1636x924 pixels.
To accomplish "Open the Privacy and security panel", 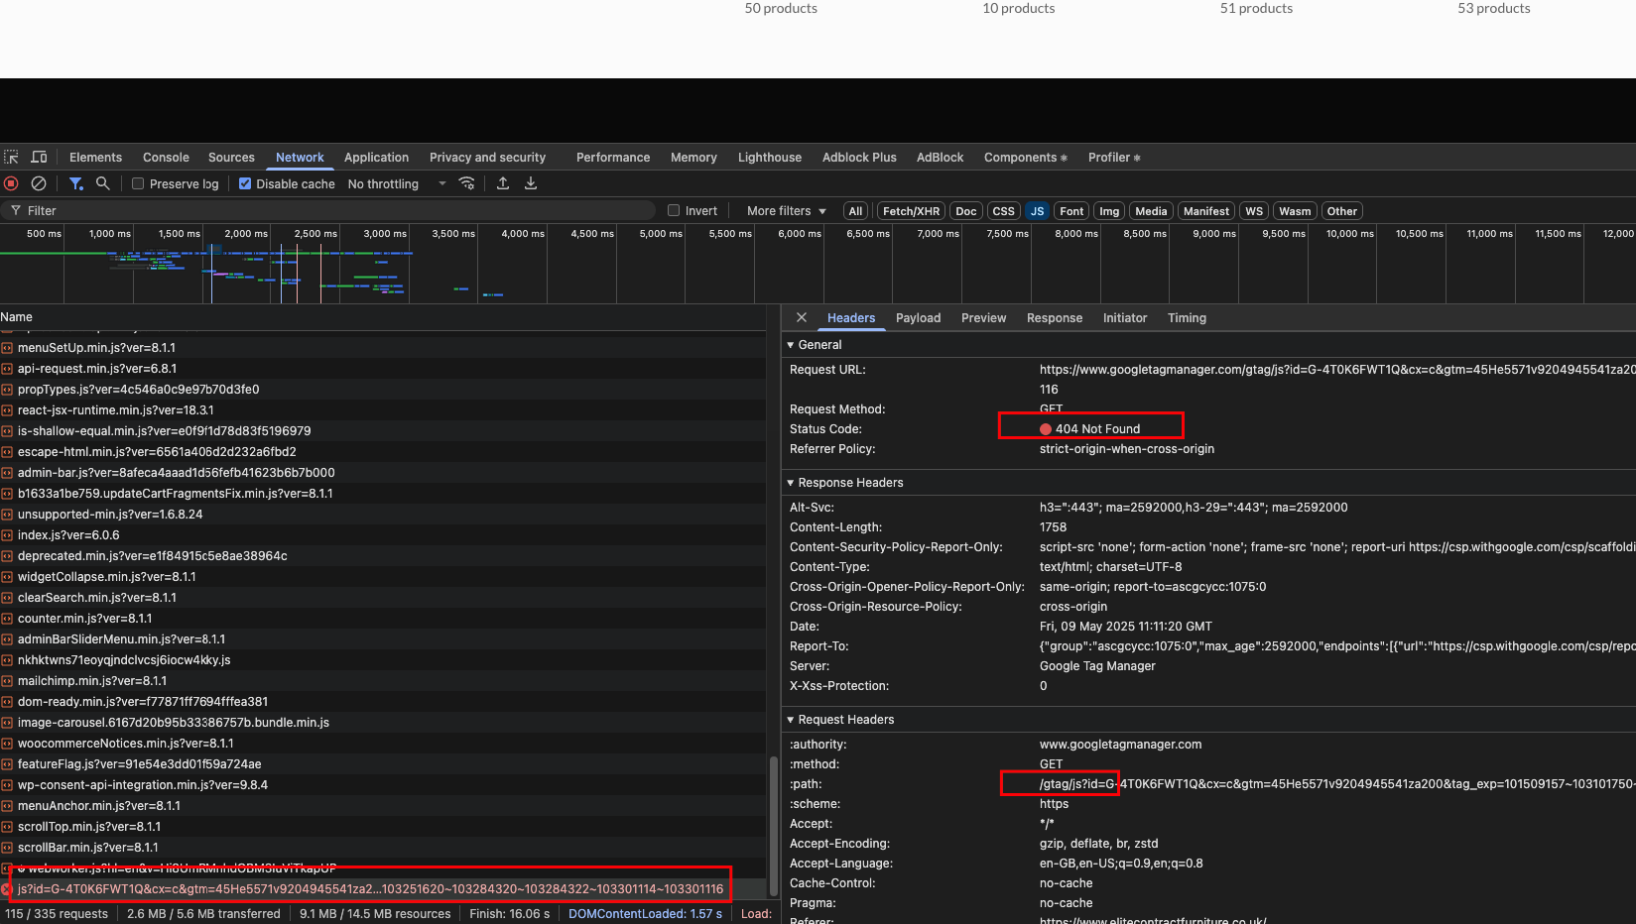I will [x=487, y=158].
